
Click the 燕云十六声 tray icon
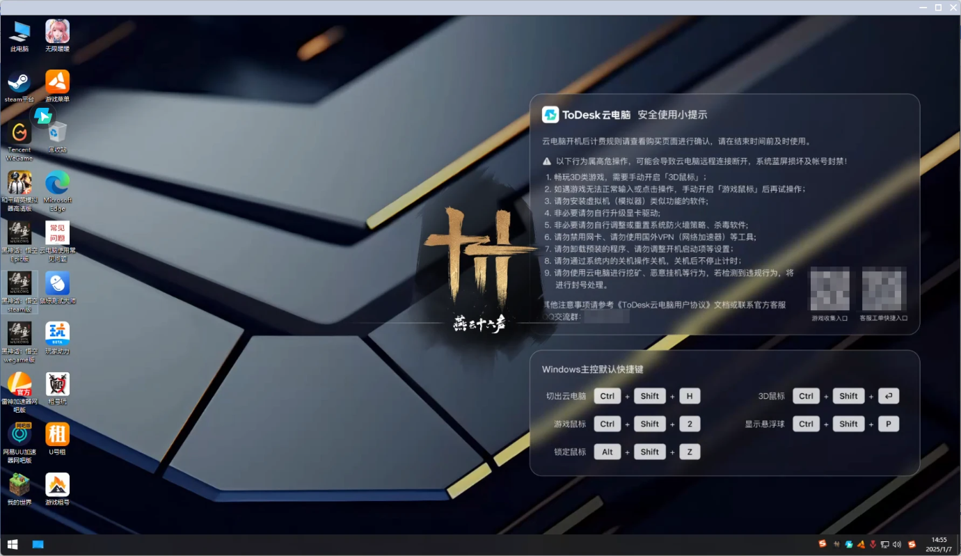836,544
